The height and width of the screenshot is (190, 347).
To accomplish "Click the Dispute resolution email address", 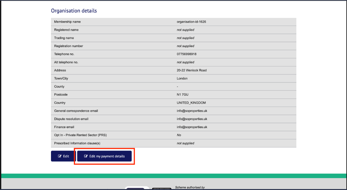I will click(192, 119).
